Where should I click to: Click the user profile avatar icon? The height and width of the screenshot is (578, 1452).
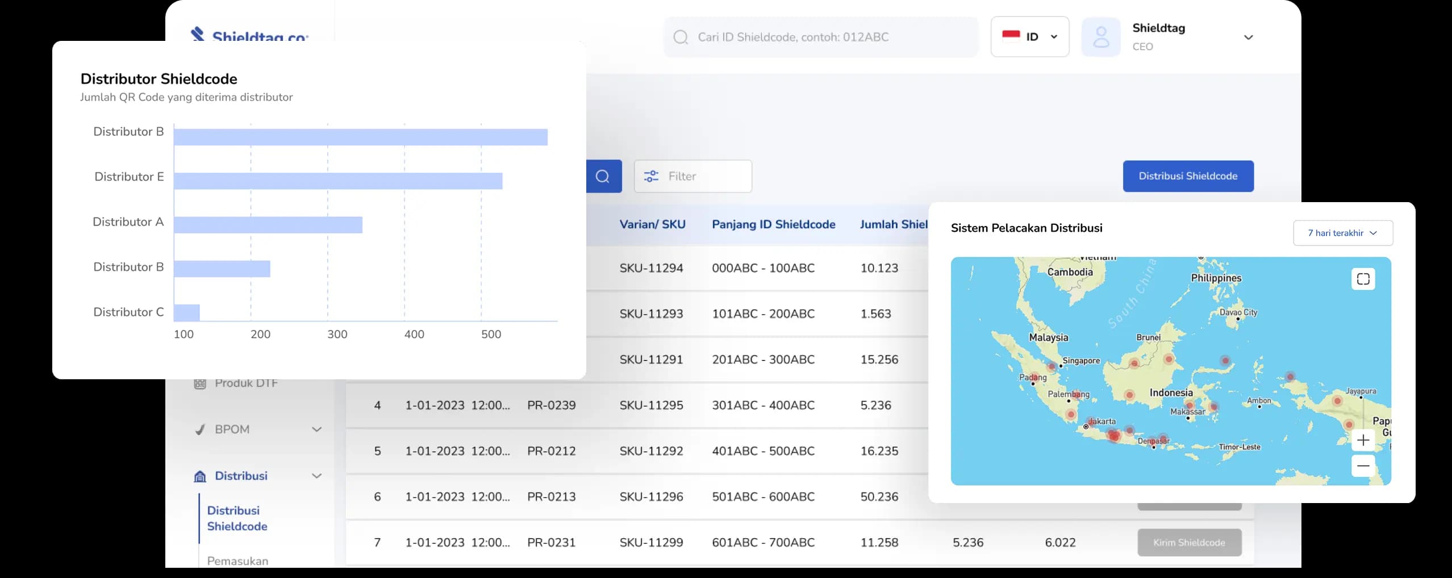pyautogui.click(x=1100, y=37)
